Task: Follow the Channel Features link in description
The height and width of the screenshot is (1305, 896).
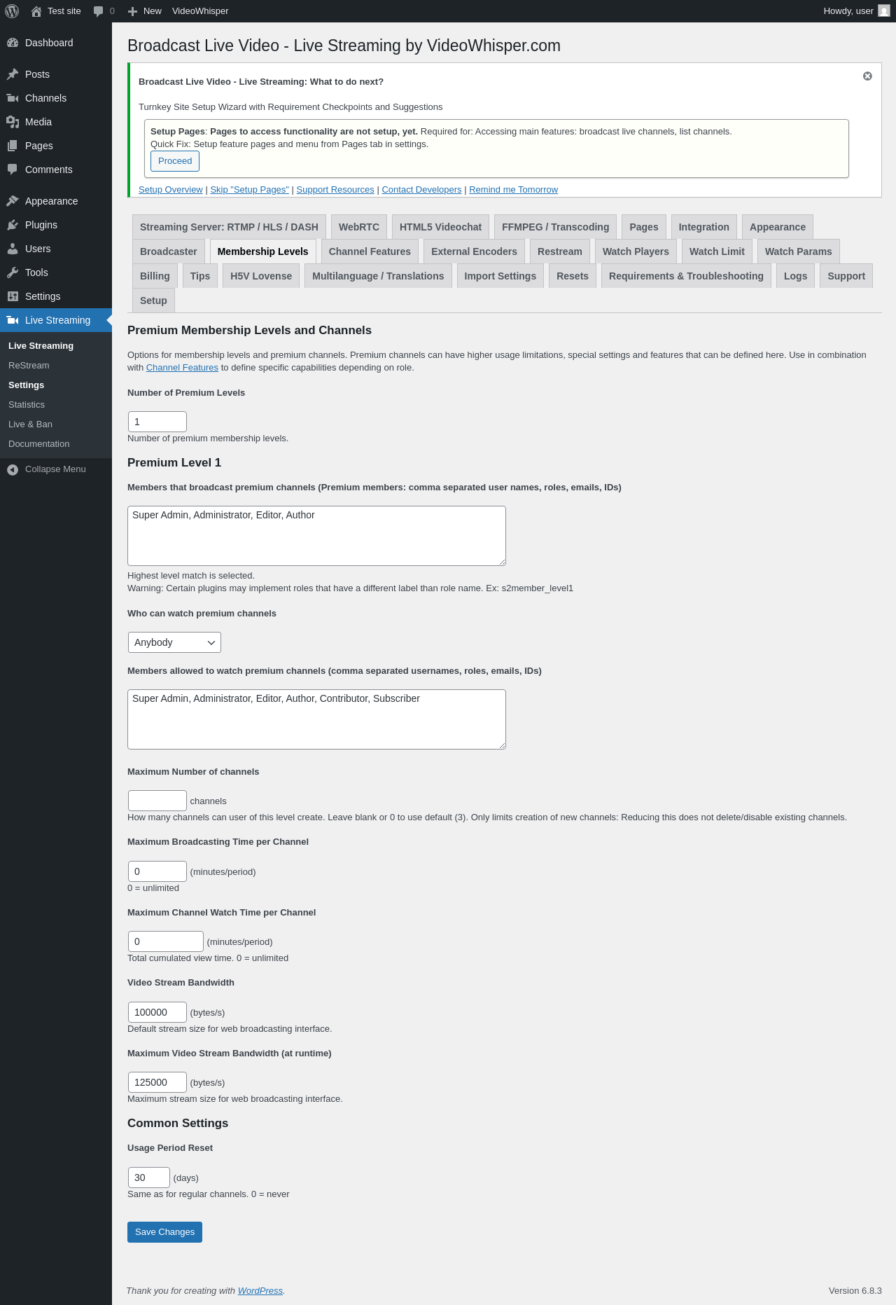Action: pos(182,368)
